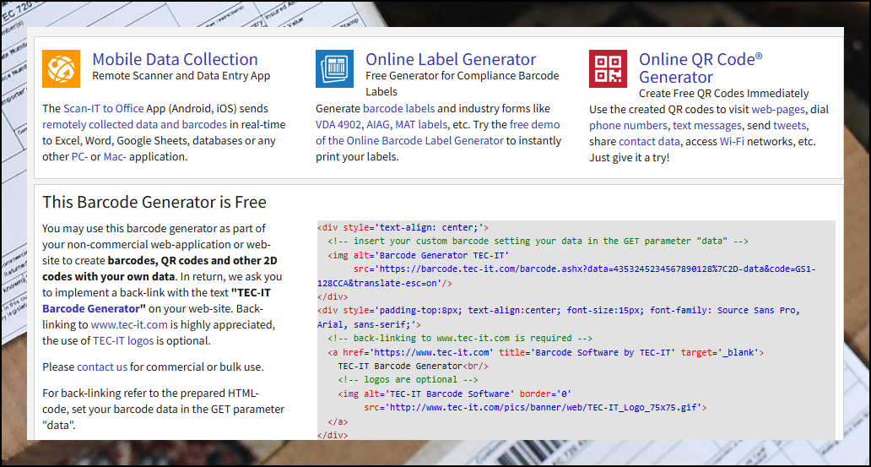Click the MAT labels link
Viewport: 871px width, 467px height.
(421, 124)
